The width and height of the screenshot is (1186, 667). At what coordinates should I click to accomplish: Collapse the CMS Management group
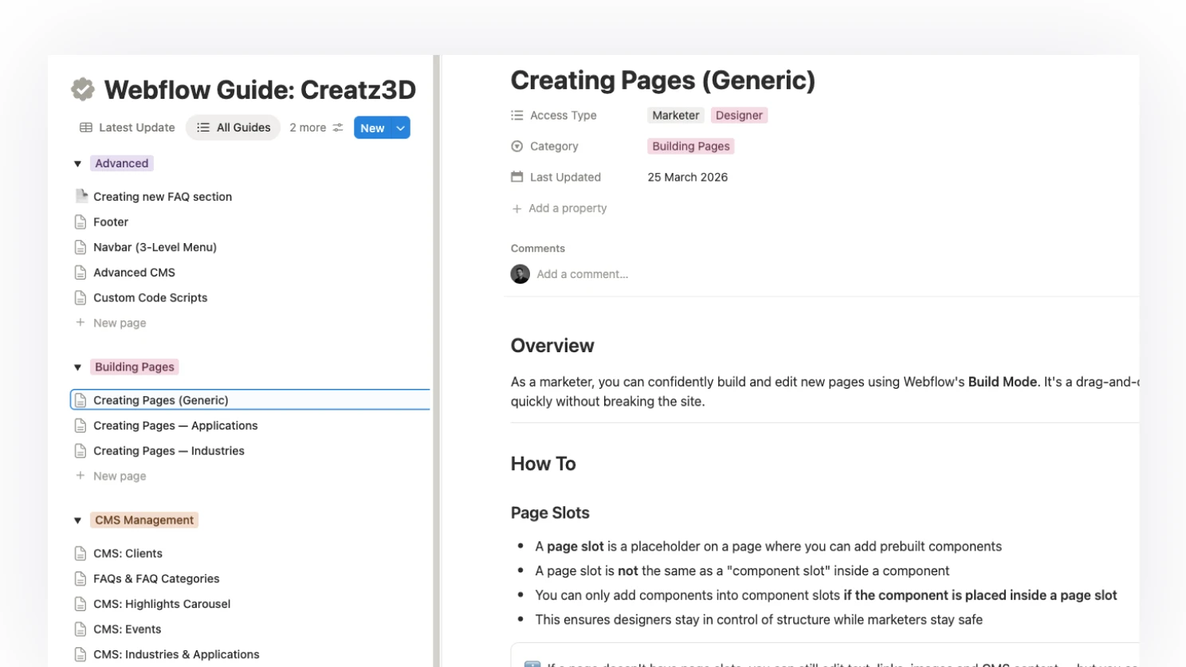[x=77, y=520]
